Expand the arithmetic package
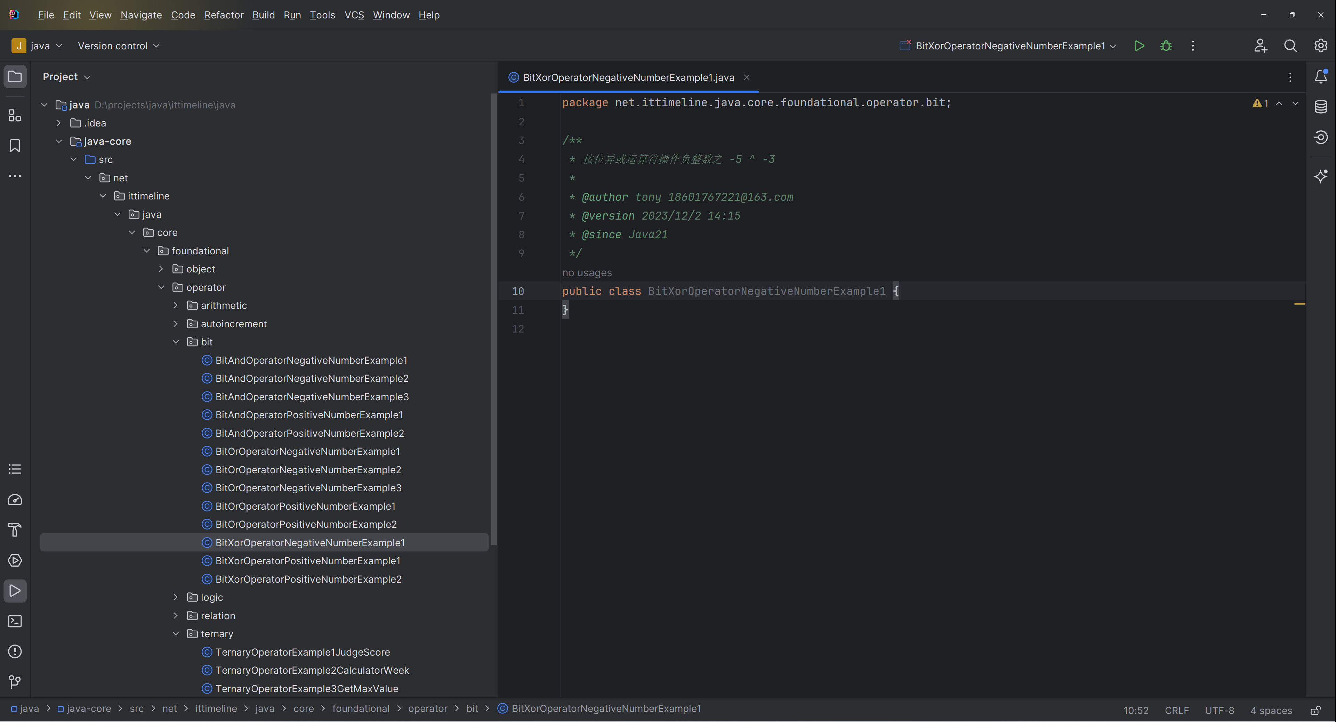Image resolution: width=1336 pixels, height=722 pixels. point(176,305)
